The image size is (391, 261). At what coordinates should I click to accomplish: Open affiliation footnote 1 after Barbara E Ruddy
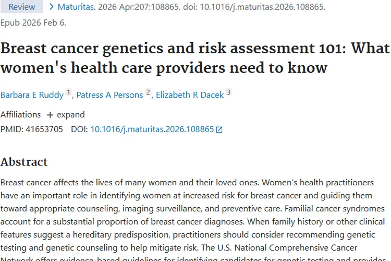pos(69,93)
